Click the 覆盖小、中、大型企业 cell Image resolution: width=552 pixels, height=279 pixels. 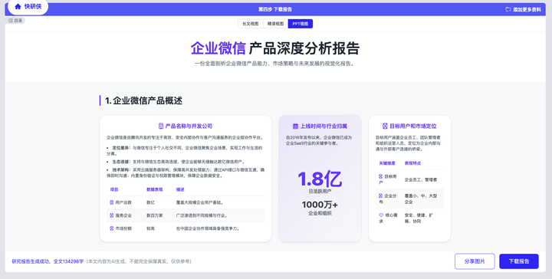421,199
